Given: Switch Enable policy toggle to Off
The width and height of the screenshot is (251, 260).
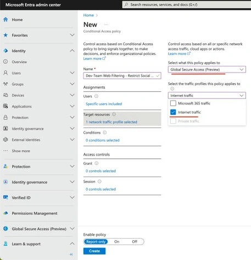Looking at the screenshot, I should coord(135,242).
